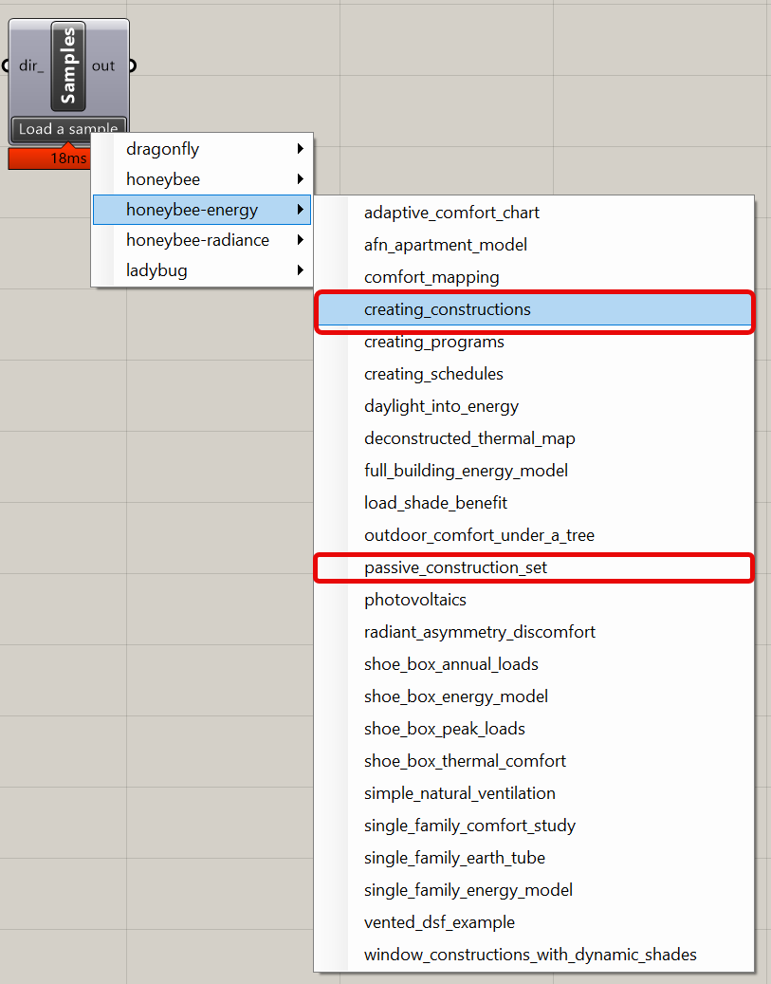Click the out output parameter
The width and height of the screenshot is (771, 984).
[103, 65]
